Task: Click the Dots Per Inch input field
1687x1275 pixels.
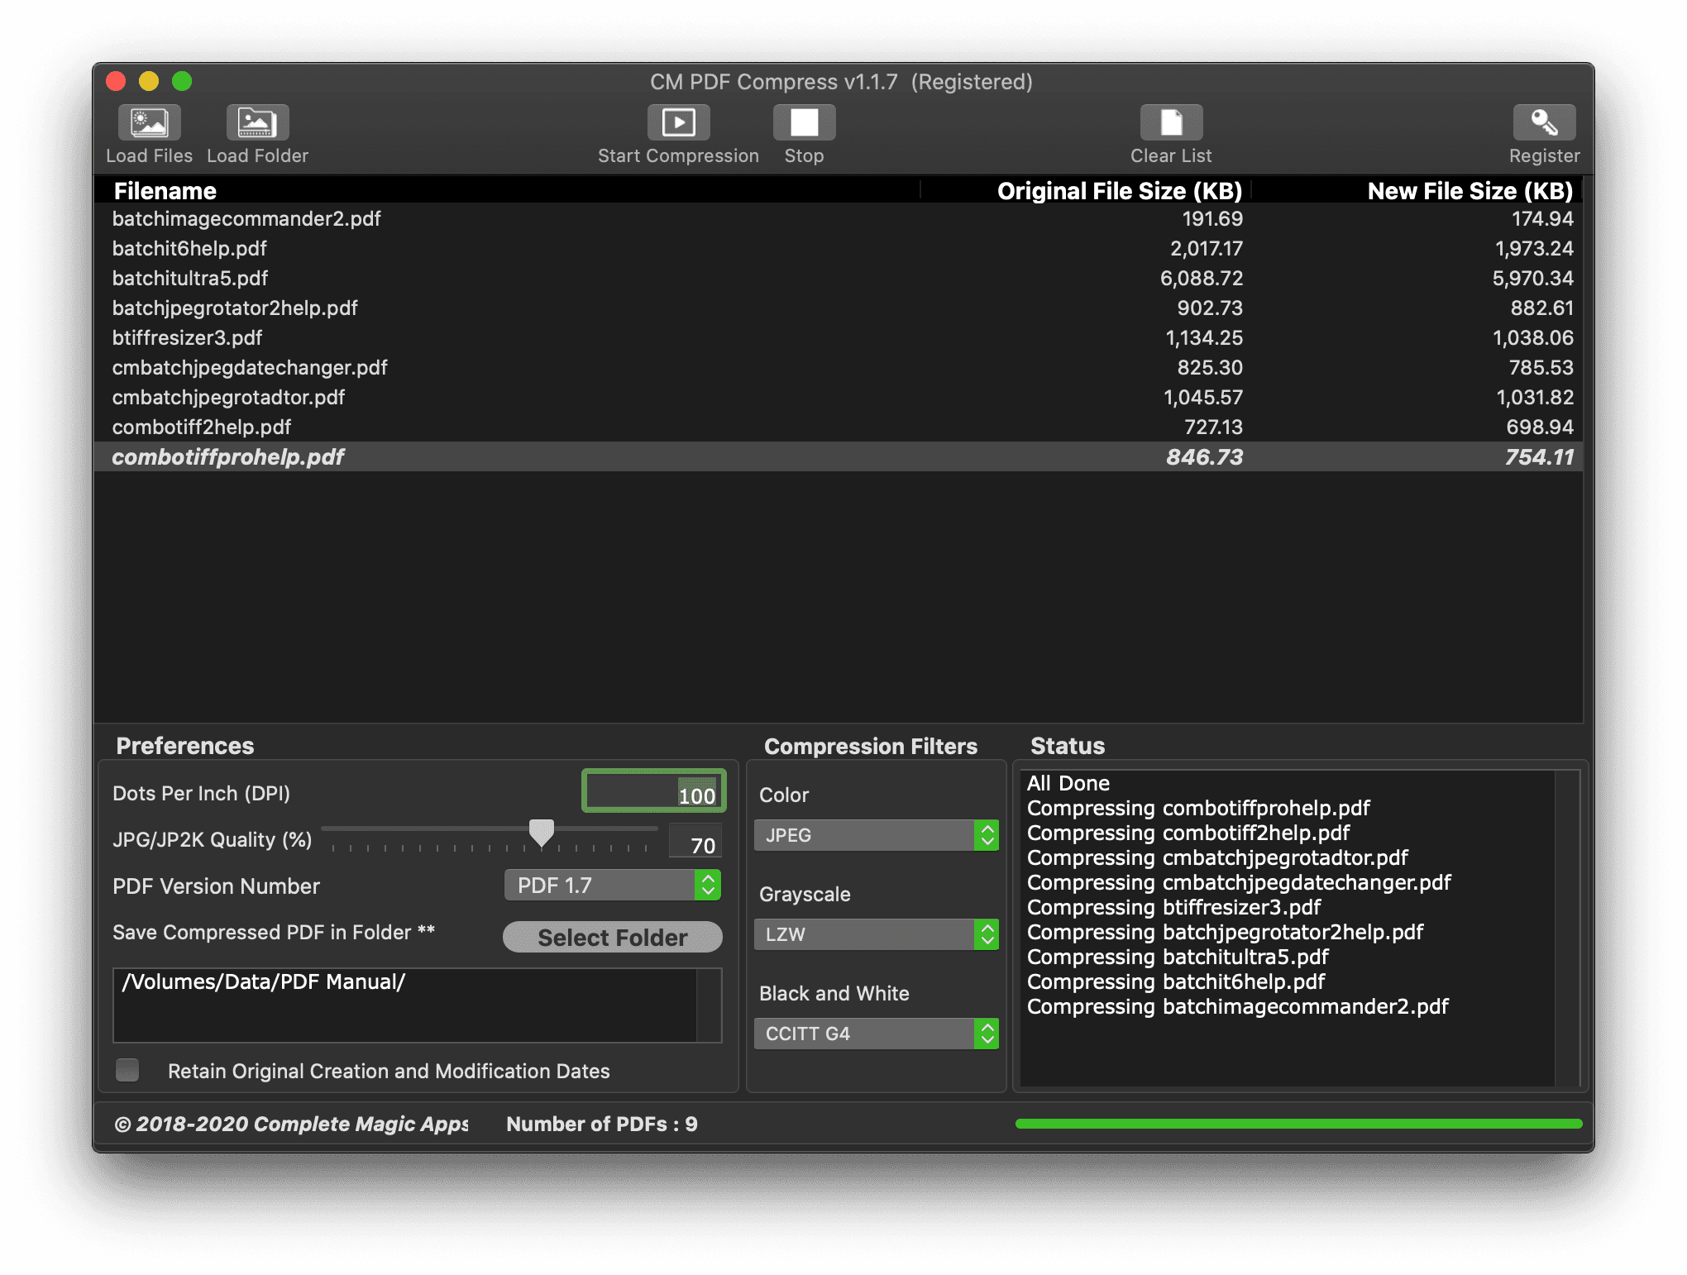Action: pos(653,791)
